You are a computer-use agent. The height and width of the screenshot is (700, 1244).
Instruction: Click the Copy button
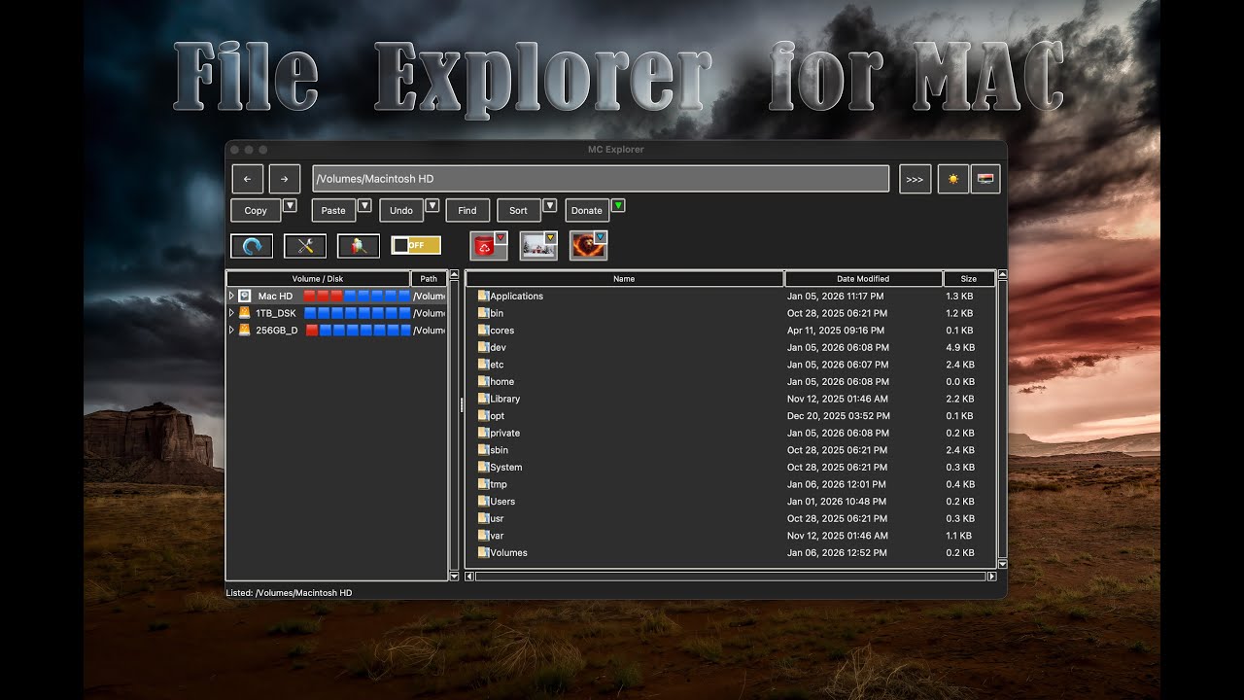pyautogui.click(x=256, y=210)
